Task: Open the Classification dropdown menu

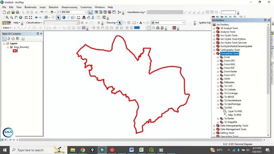Action: 34,23
